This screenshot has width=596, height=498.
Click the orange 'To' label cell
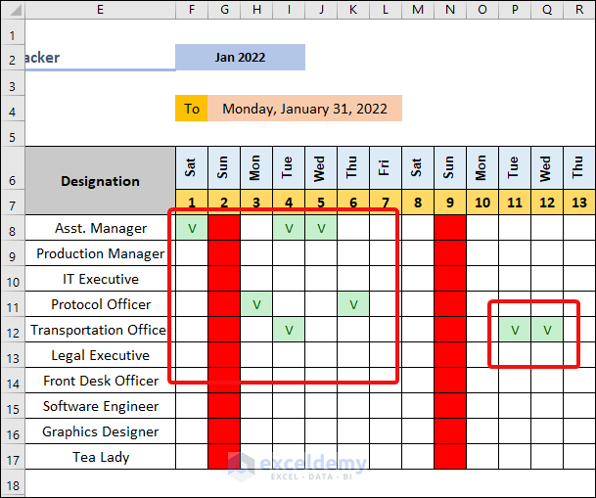tap(191, 109)
